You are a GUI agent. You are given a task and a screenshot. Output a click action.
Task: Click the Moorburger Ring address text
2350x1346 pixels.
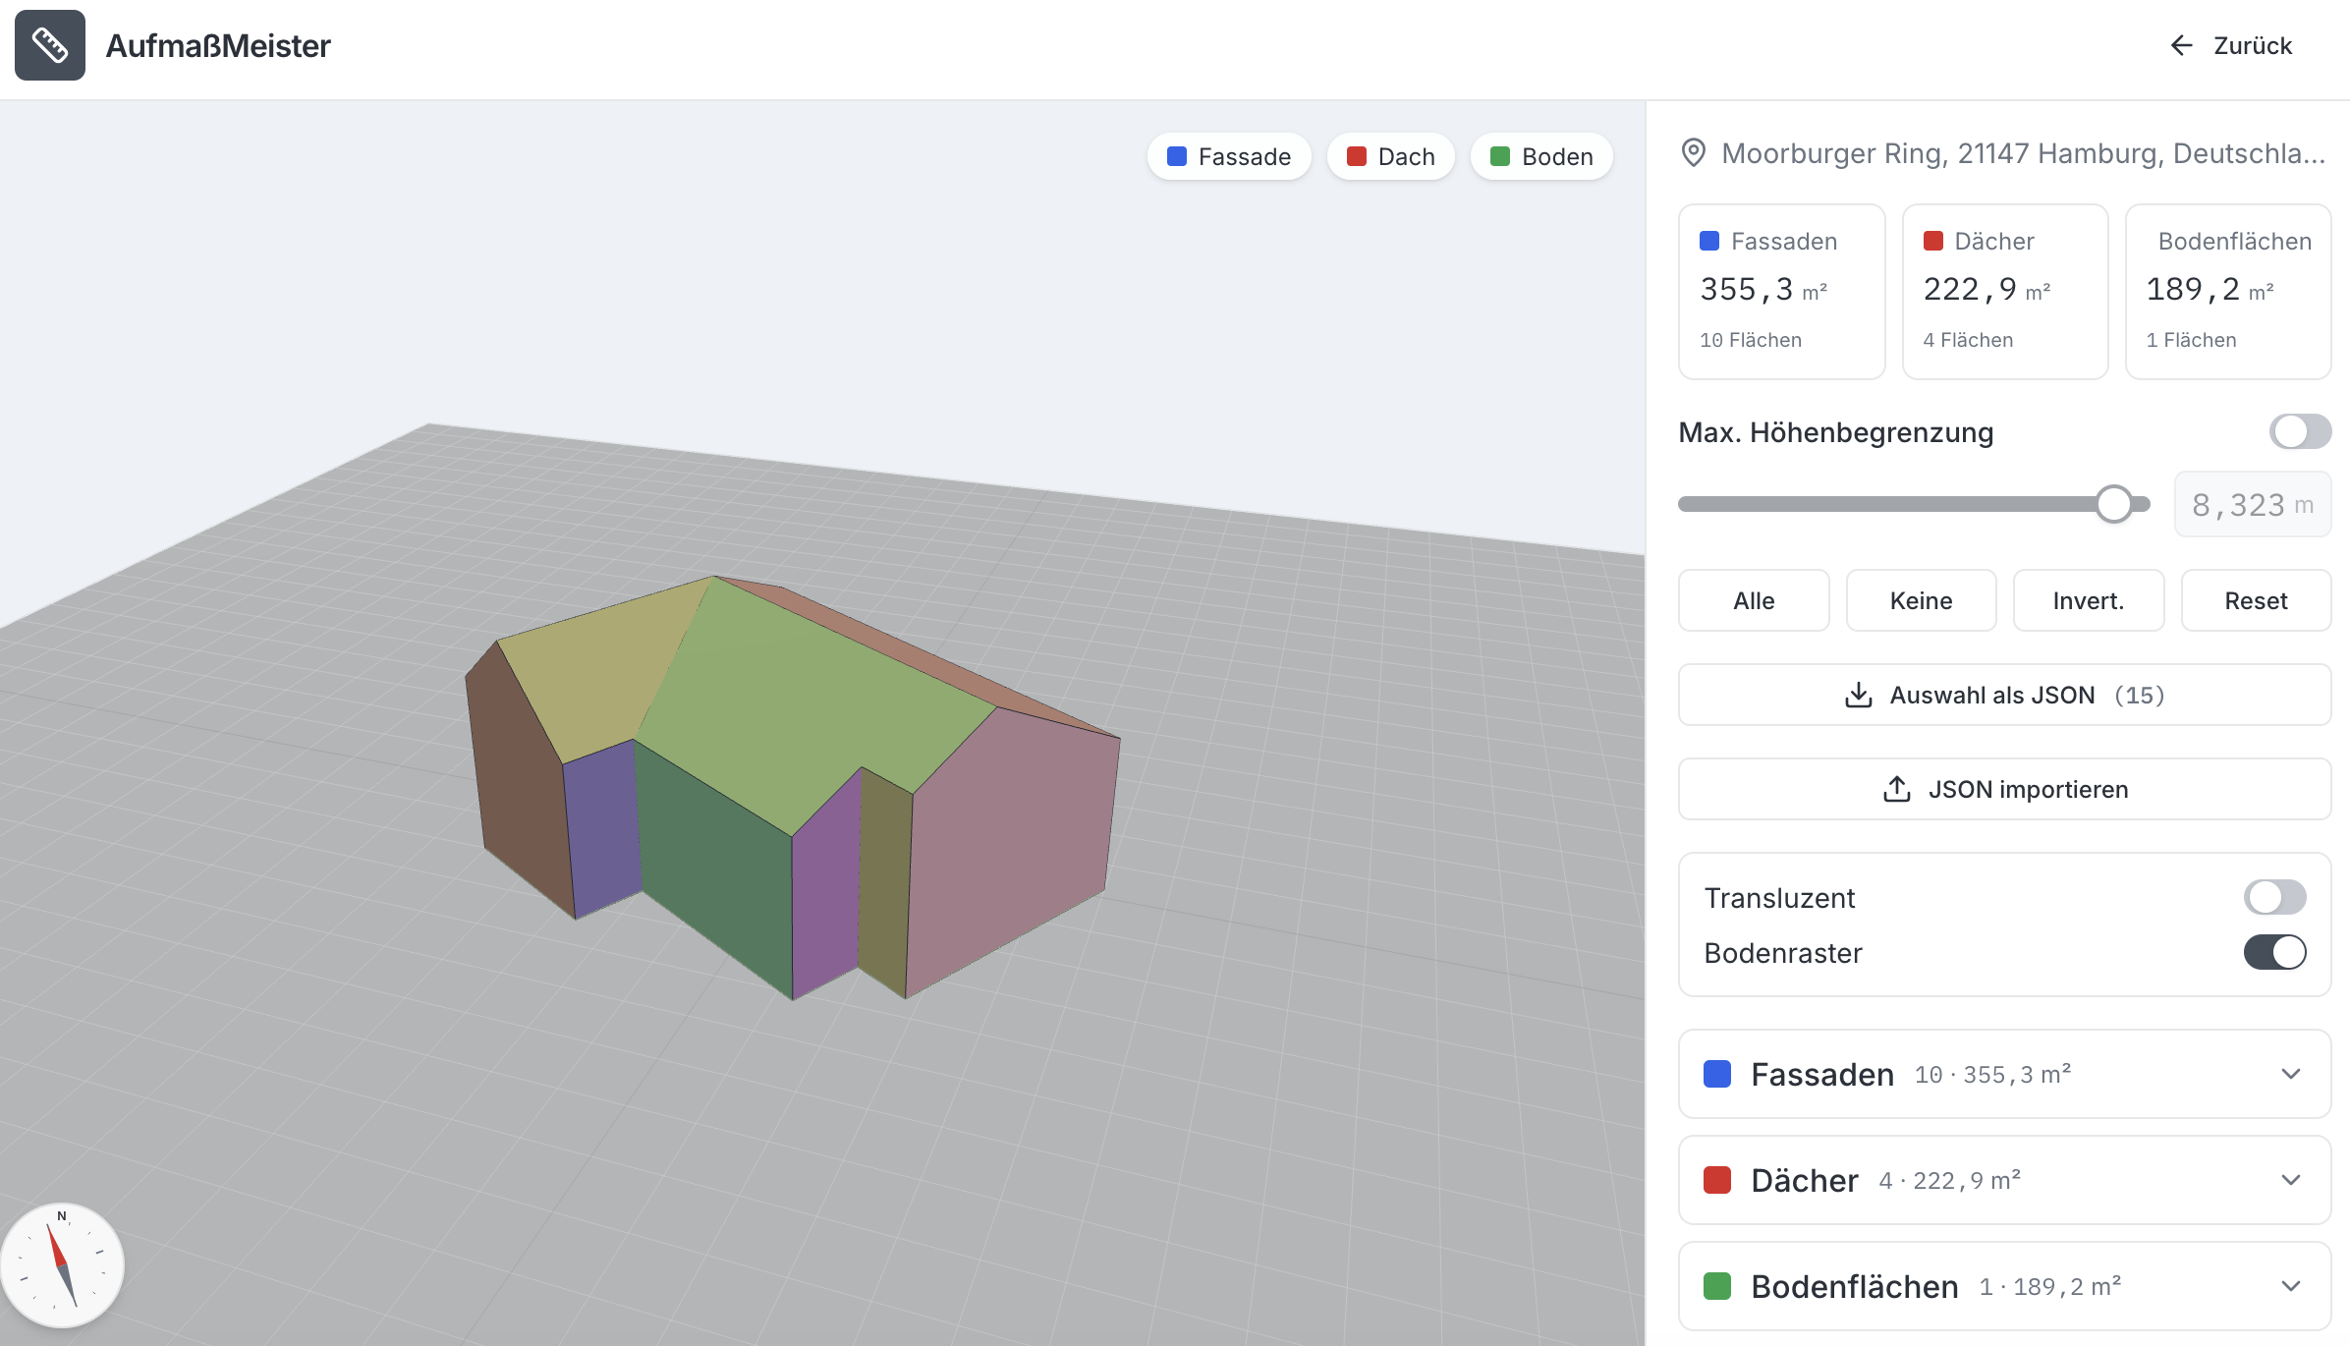click(2024, 153)
